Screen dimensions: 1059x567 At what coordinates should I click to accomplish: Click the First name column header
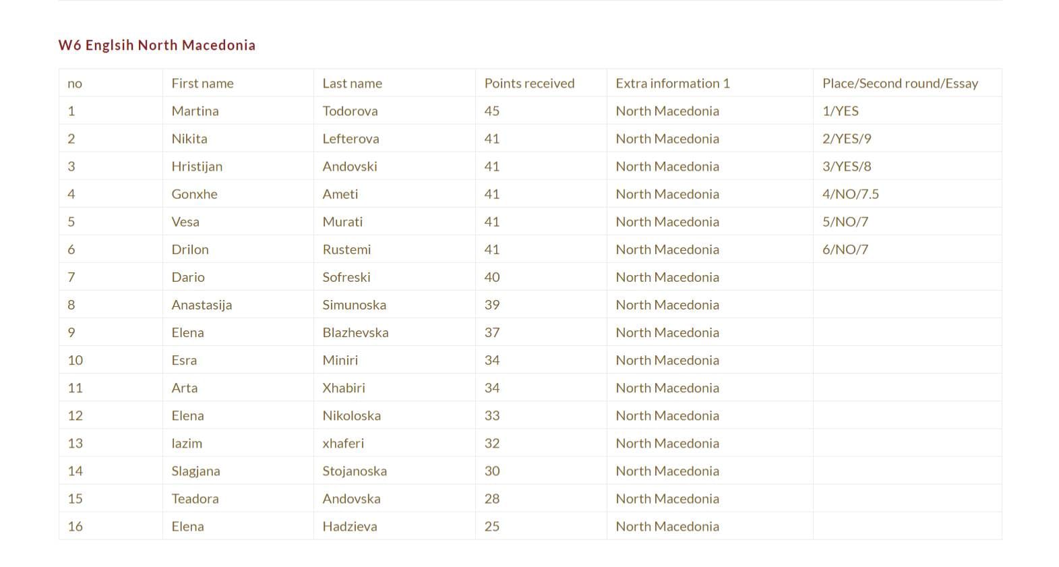point(202,84)
